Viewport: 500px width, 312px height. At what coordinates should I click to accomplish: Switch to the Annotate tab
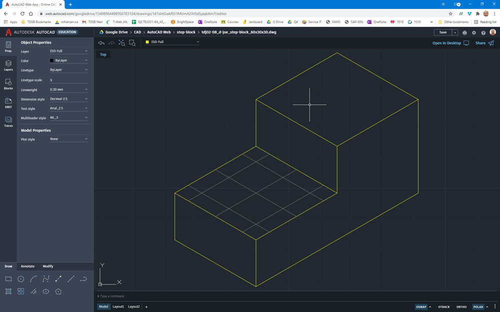(27, 267)
